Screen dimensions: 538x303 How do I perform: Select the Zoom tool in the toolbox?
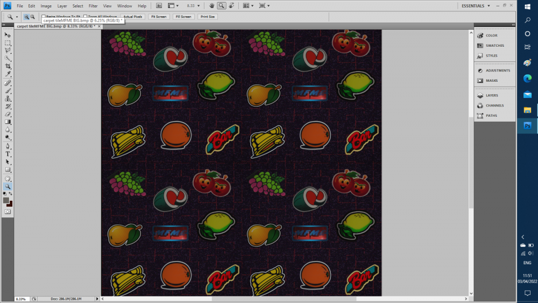pyautogui.click(x=8, y=187)
